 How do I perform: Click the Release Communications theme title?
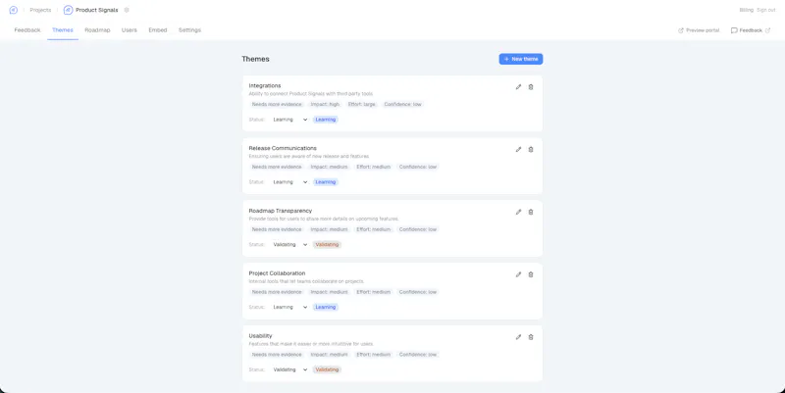pos(283,148)
